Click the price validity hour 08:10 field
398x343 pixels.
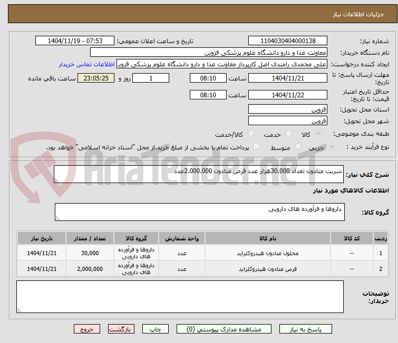[208, 95]
